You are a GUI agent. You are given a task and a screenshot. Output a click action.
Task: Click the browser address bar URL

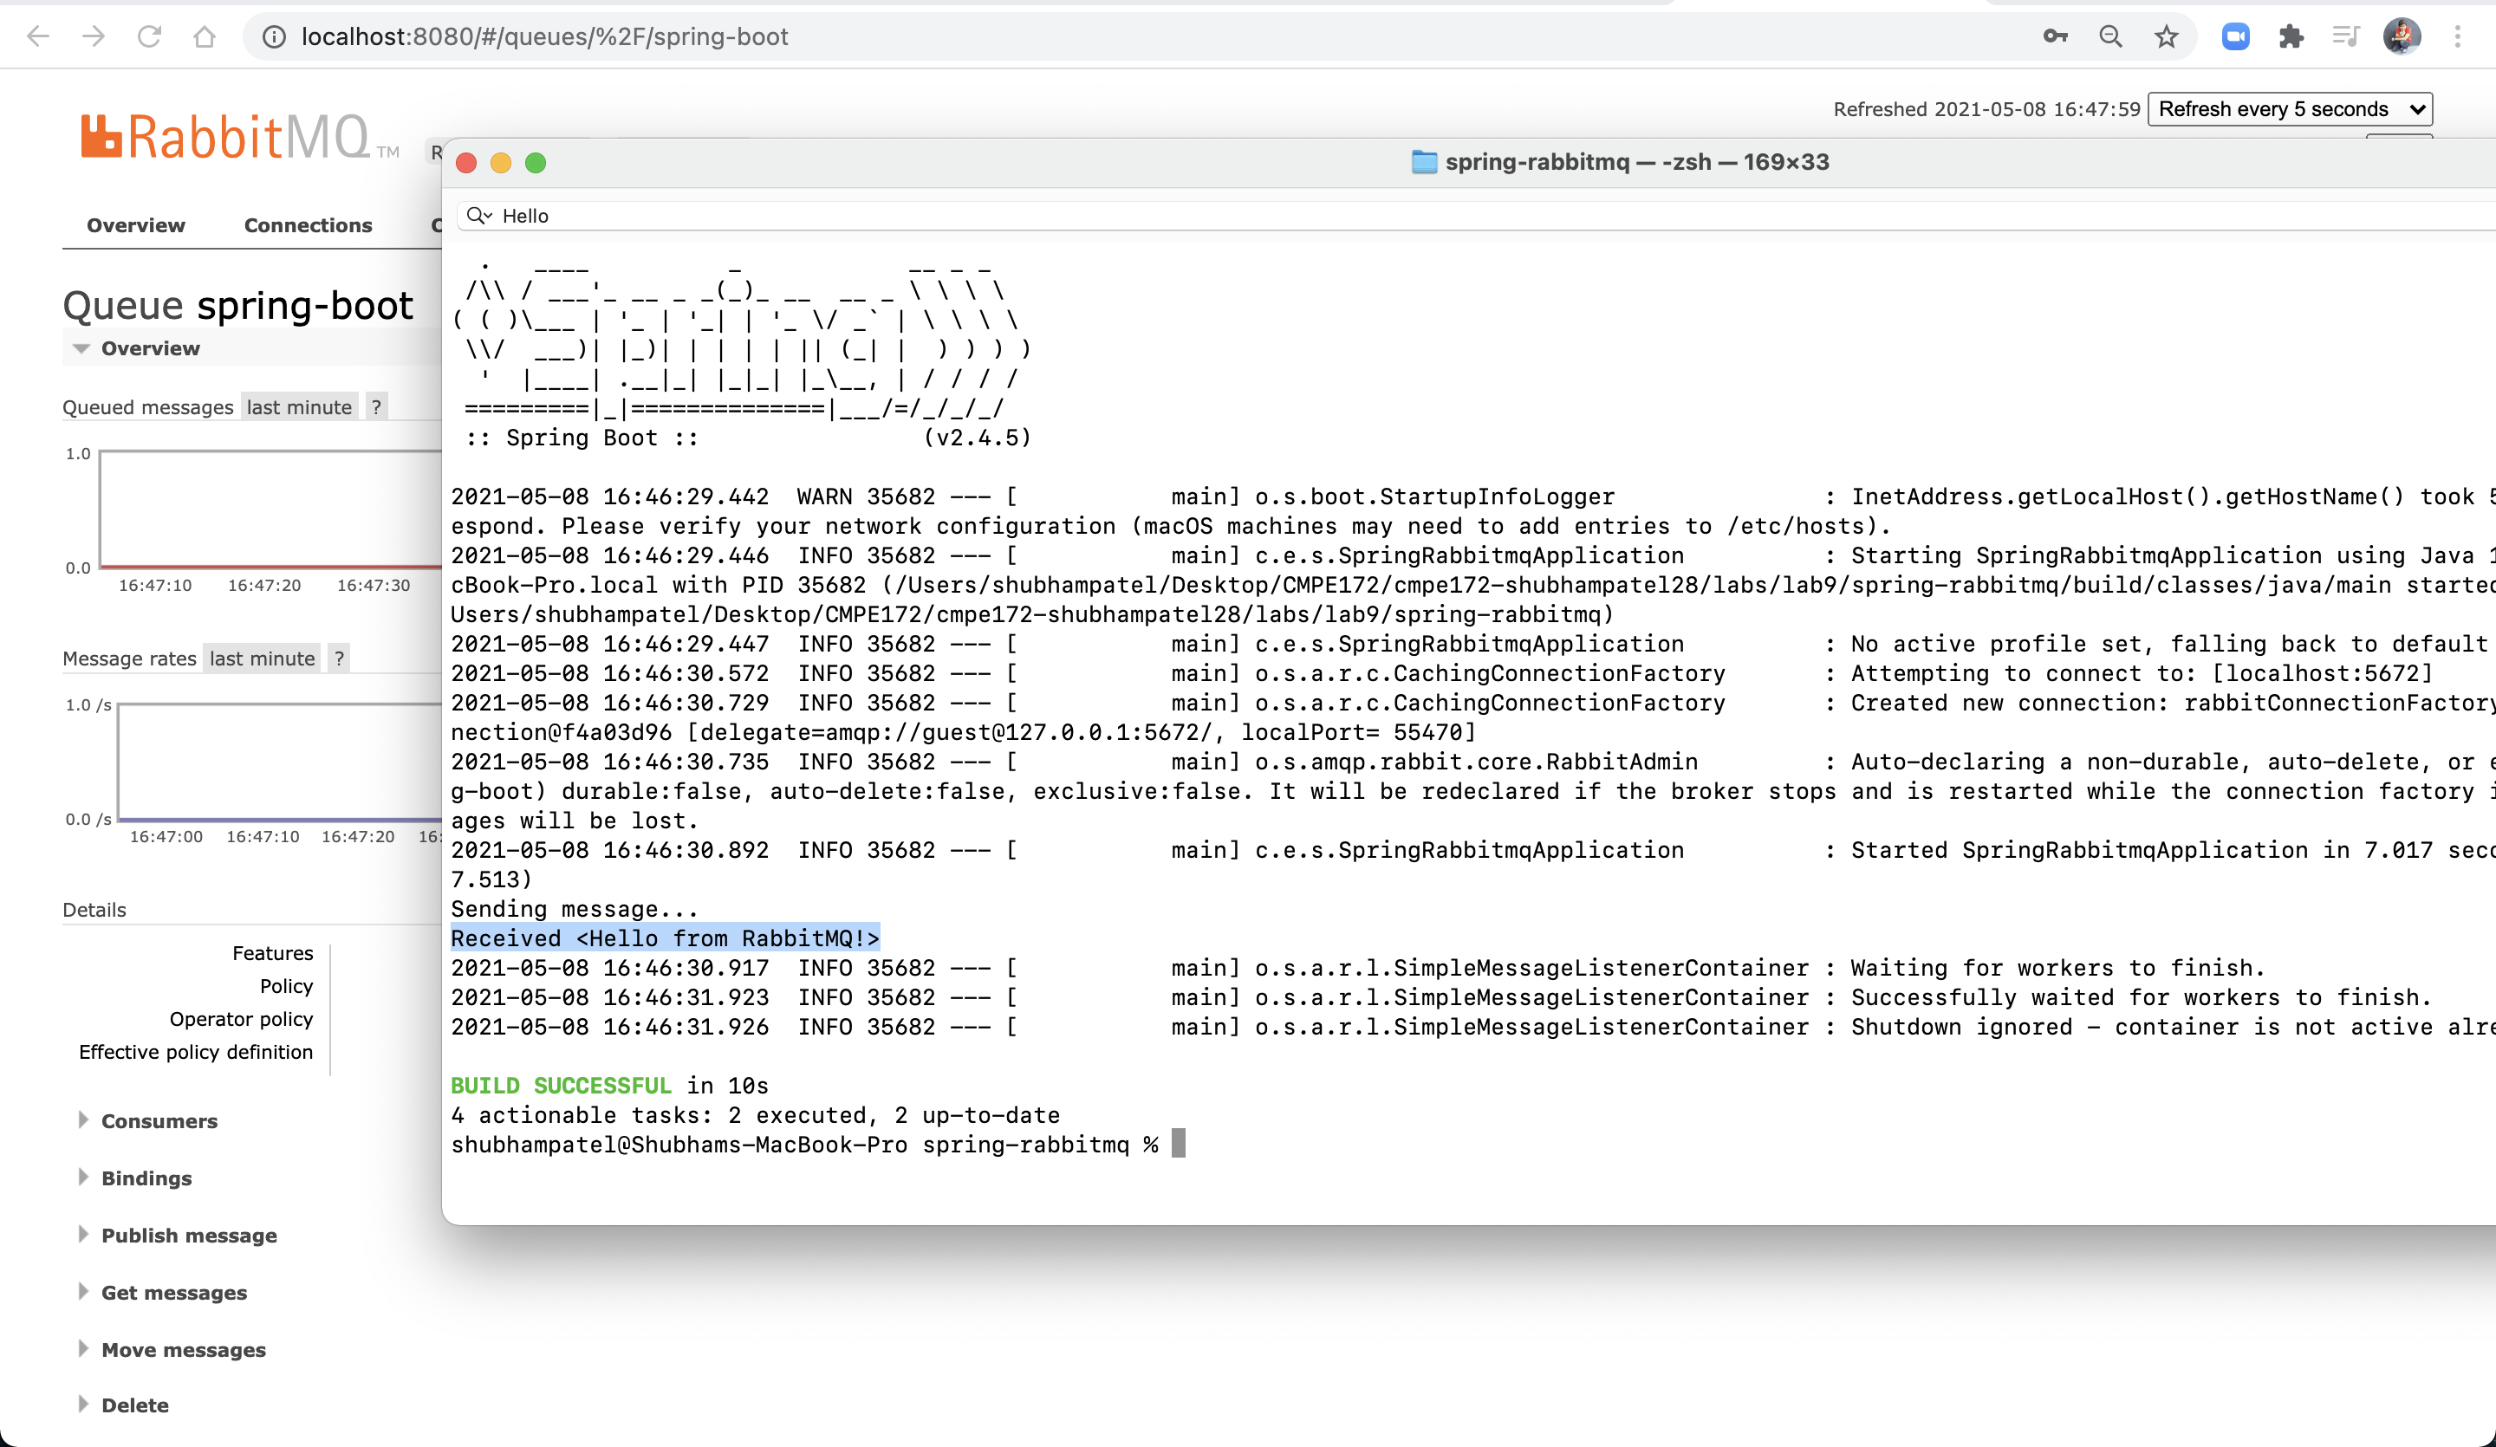[545, 36]
